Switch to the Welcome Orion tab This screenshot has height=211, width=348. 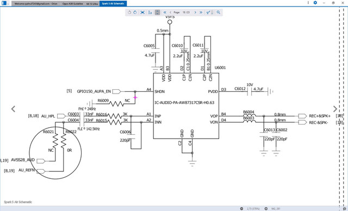pyautogui.click(x=36, y=4)
